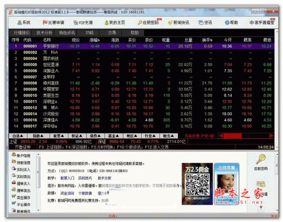Follow the 股票入门 tutorial link
This screenshot has width=283, height=222.
click(67, 178)
